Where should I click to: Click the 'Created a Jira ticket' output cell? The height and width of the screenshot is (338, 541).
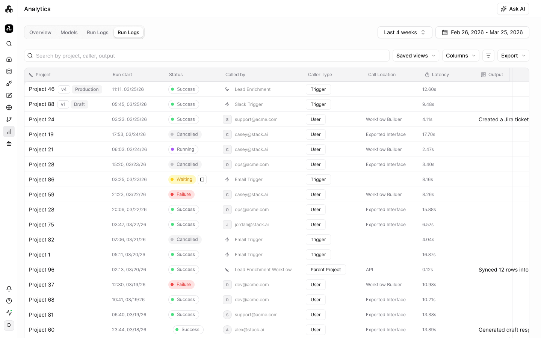(x=503, y=119)
